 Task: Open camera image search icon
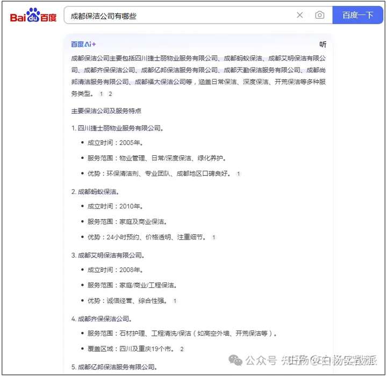tap(320, 15)
